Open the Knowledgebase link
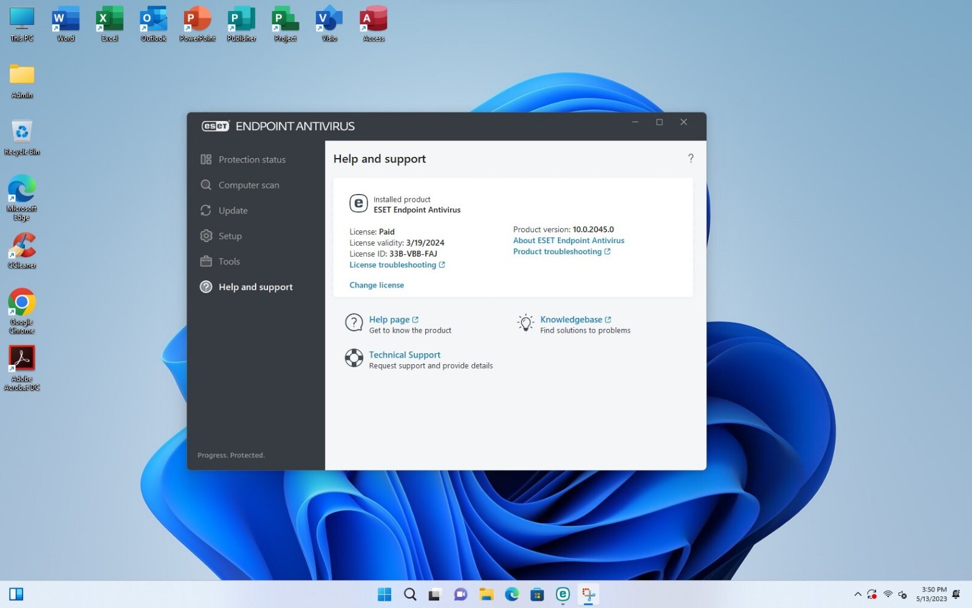 coord(576,320)
